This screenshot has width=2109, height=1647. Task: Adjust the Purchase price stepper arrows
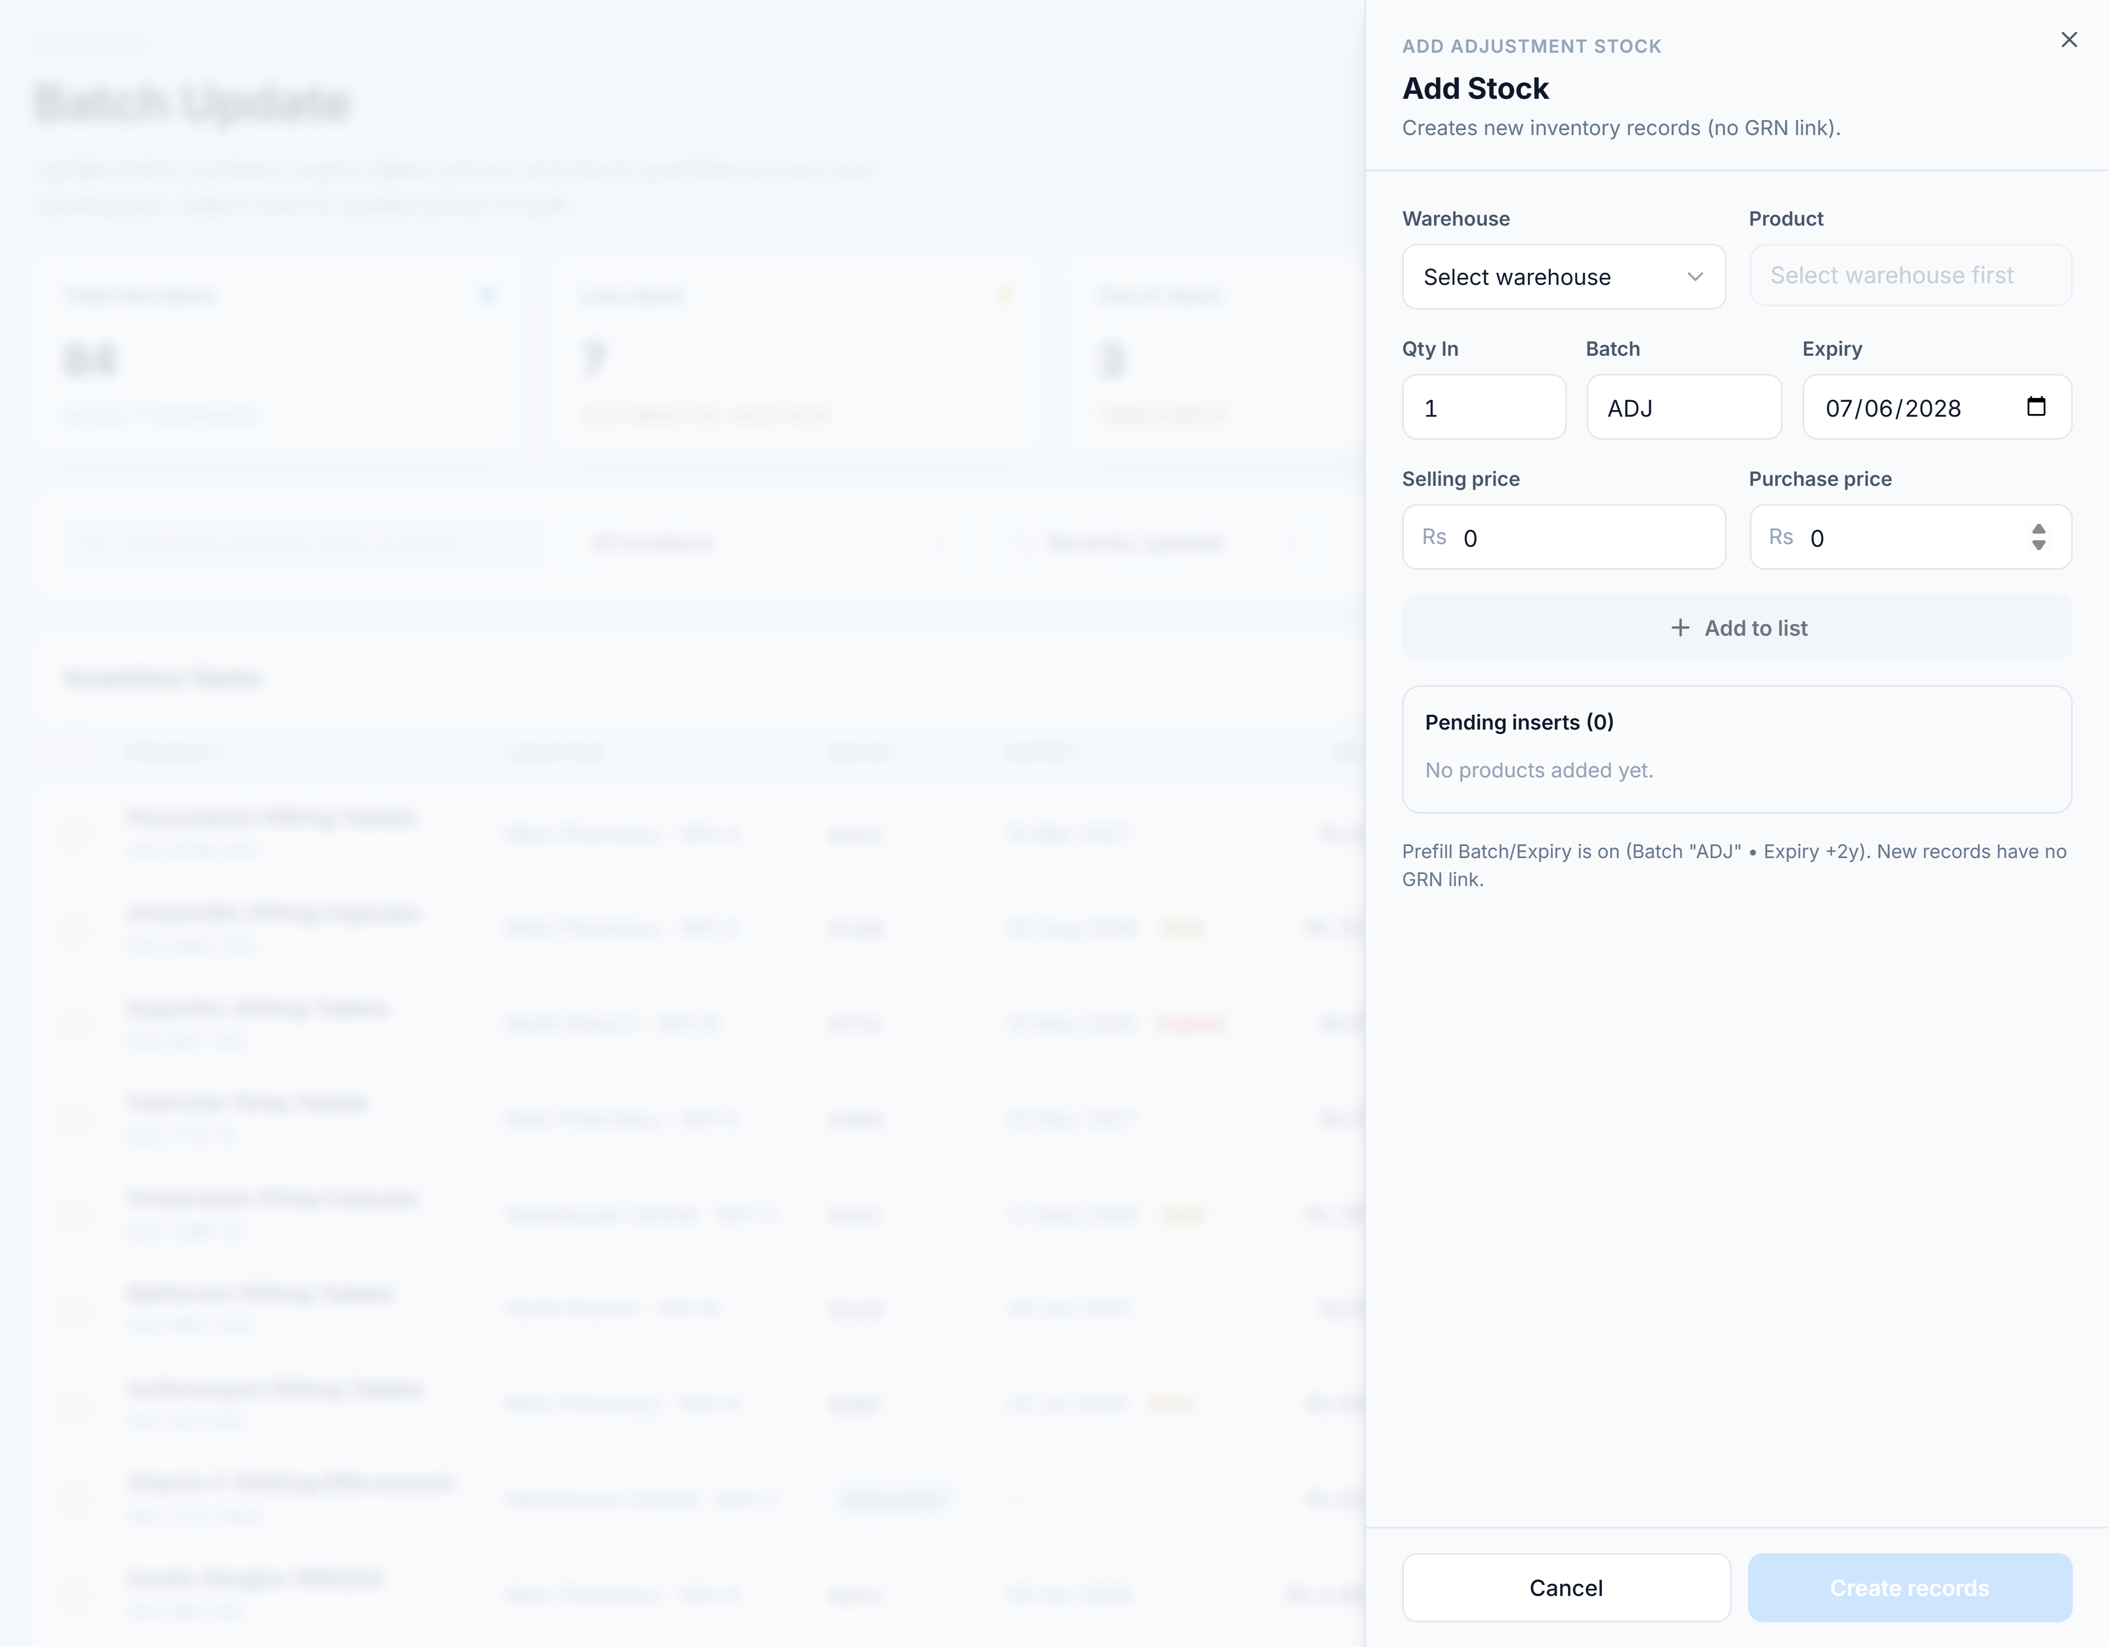point(2039,537)
